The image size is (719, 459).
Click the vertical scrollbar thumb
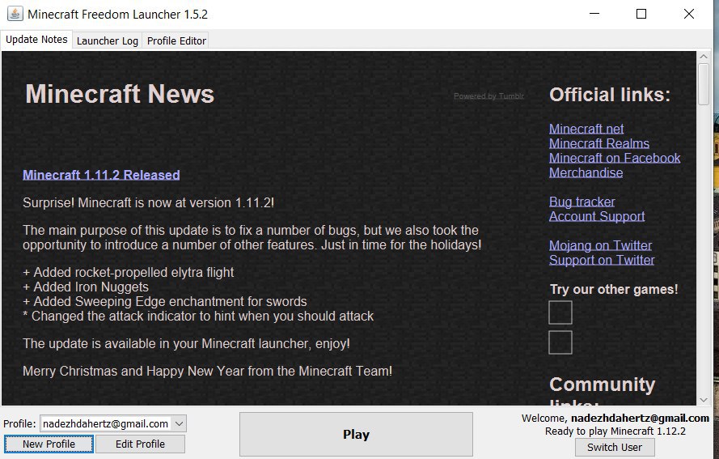pyautogui.click(x=704, y=84)
